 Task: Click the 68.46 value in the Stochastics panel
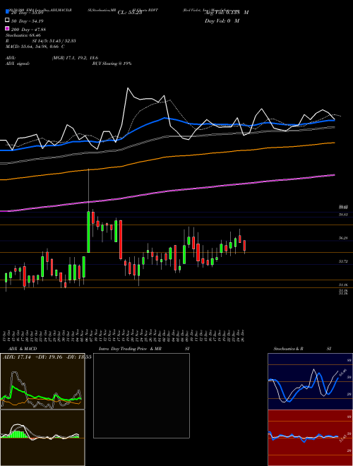pyautogui.click(x=343, y=372)
